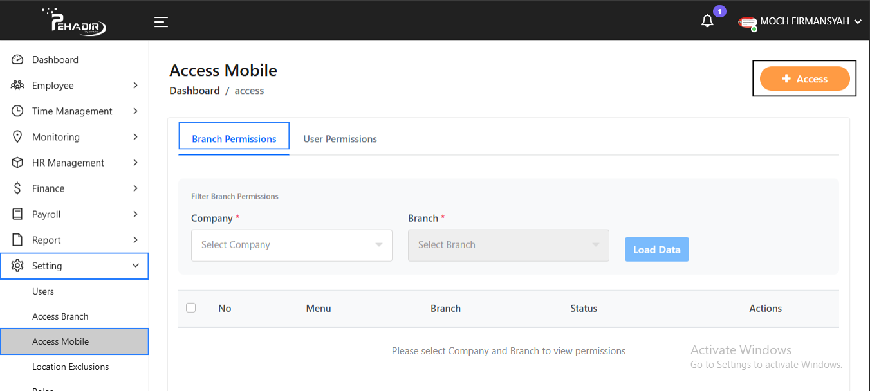Open the Select Company dropdown

coord(292,245)
